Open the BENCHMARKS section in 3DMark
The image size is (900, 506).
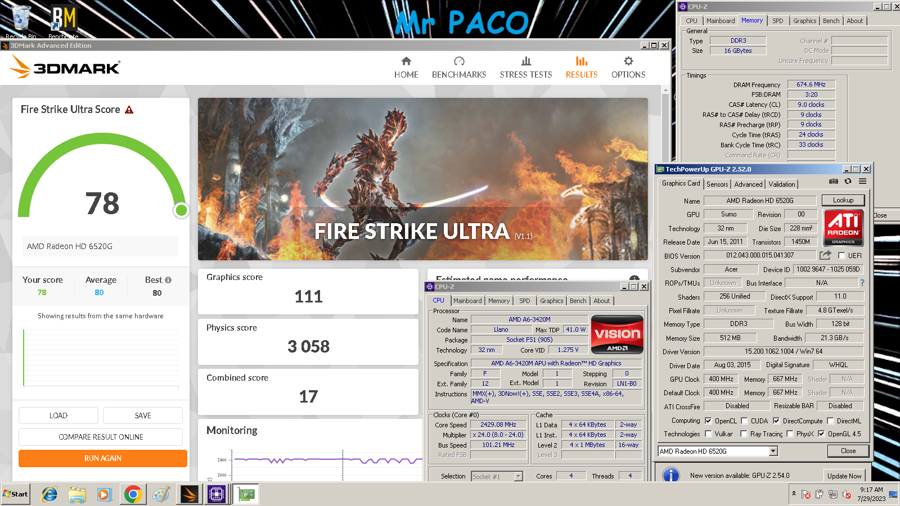[459, 67]
